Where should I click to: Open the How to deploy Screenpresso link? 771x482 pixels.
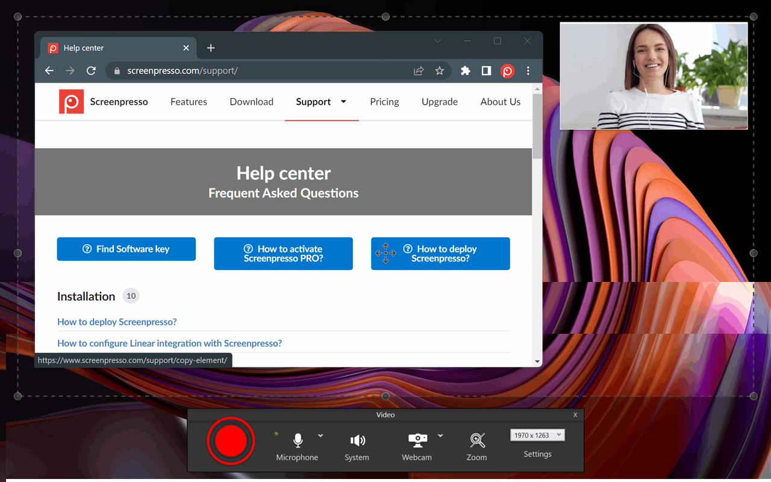coord(117,322)
